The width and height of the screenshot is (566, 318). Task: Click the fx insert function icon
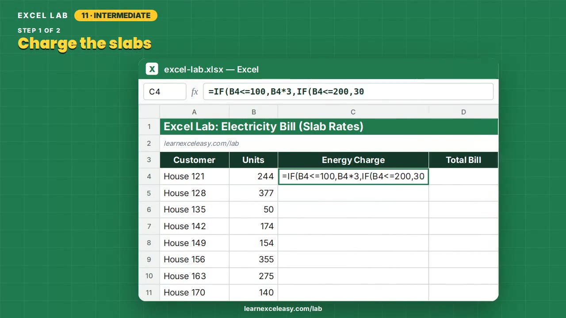tap(195, 92)
